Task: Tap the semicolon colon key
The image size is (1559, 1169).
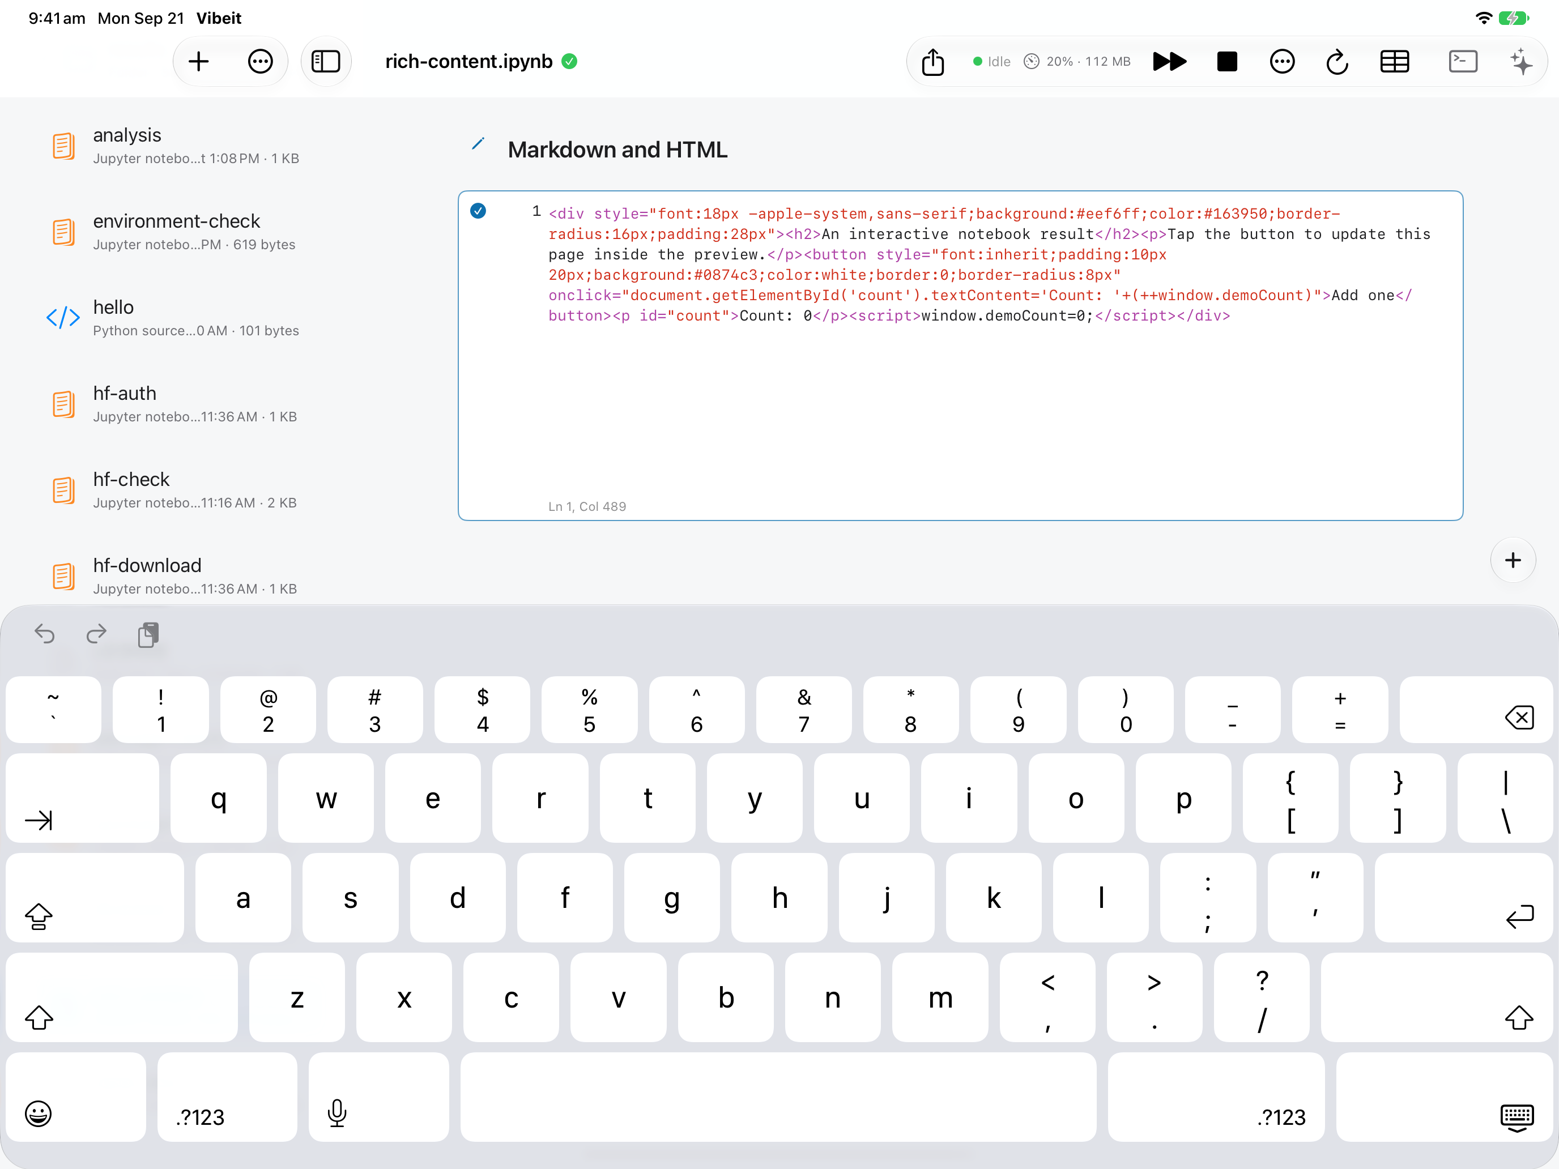Action: (x=1208, y=898)
